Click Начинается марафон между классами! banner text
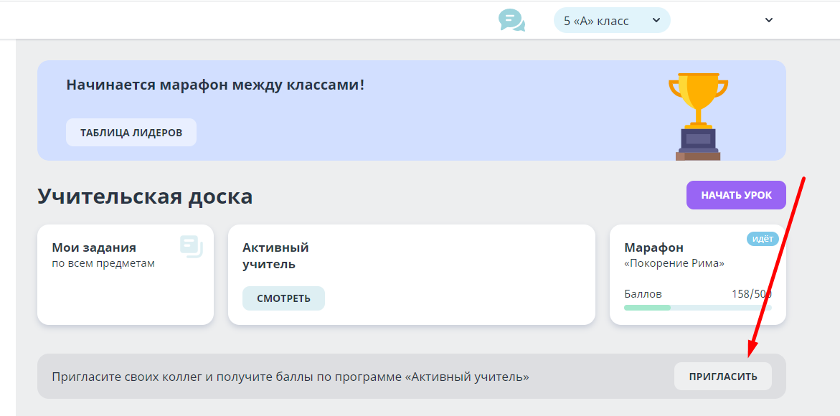 (x=215, y=85)
